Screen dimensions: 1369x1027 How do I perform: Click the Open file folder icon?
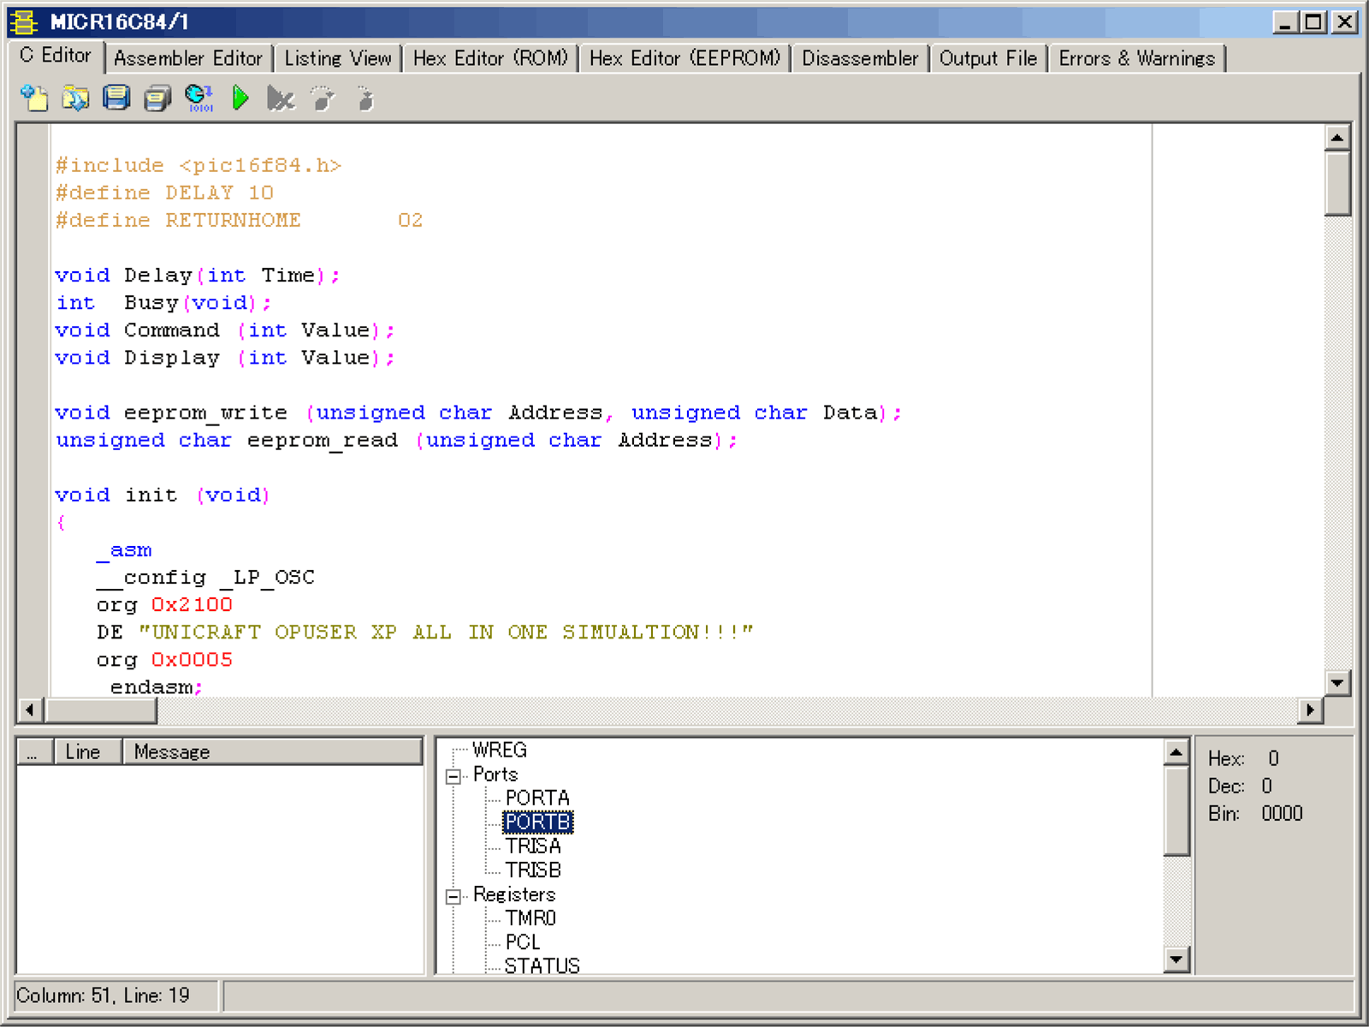click(x=75, y=98)
